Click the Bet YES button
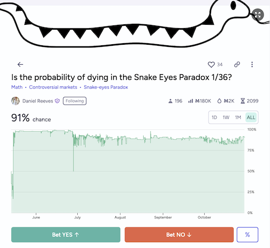This screenshot has height=248, width=270. (x=66, y=235)
